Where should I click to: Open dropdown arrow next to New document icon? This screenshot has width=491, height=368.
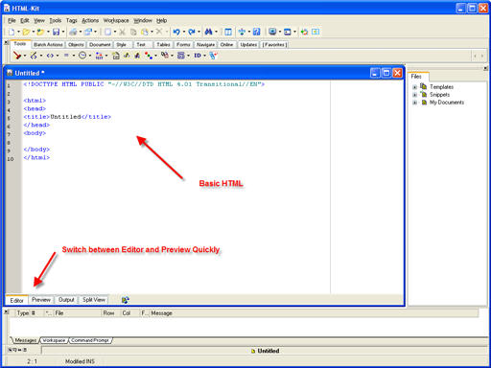coord(18,32)
